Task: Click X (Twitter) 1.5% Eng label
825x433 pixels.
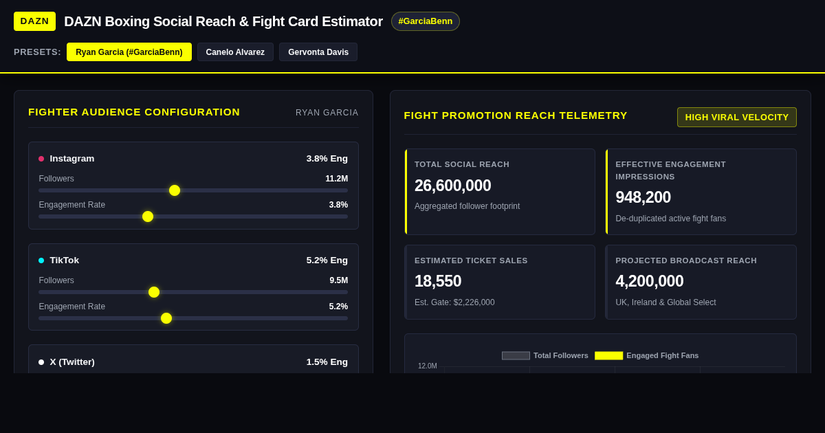Action: [327, 362]
